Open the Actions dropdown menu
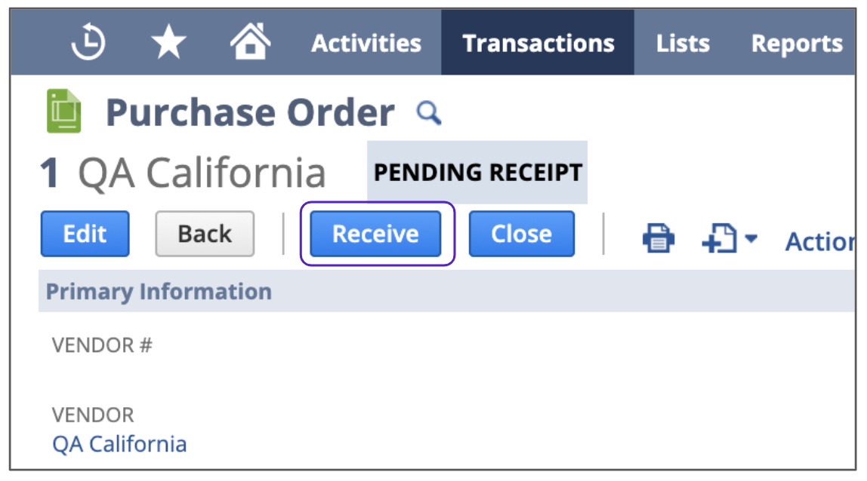This screenshot has width=867, height=481. point(819,241)
